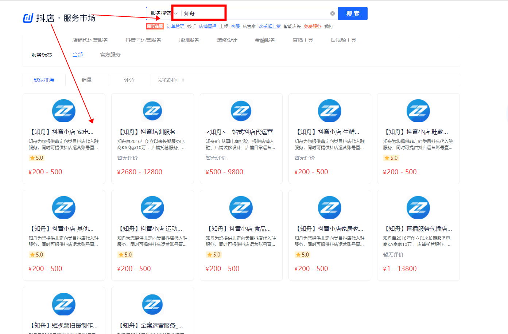Toggle the 发布时间 sort arrows

click(183, 80)
